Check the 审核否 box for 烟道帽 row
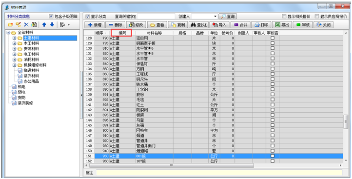The width and height of the screenshot is (352, 179). click(273, 151)
